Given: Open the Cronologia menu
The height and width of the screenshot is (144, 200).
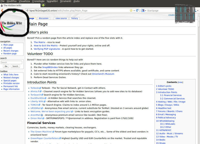Looking at the screenshot, I should point(38,1).
